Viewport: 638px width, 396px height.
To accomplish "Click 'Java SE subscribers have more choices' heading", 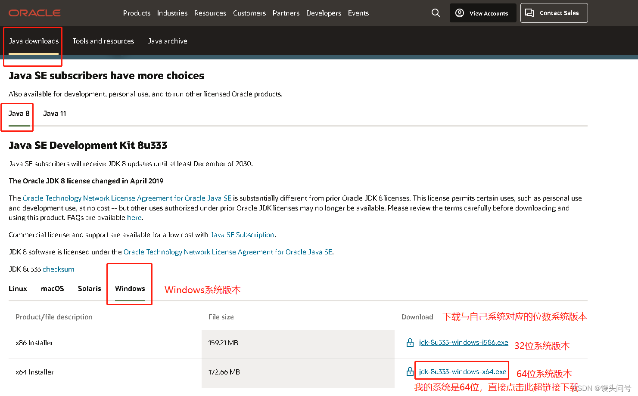I will [x=106, y=76].
